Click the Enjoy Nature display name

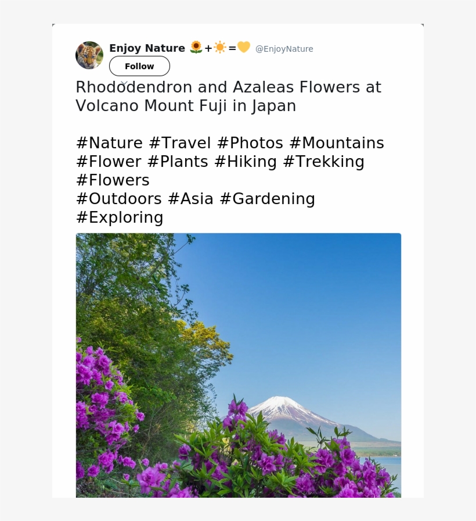[x=147, y=48]
